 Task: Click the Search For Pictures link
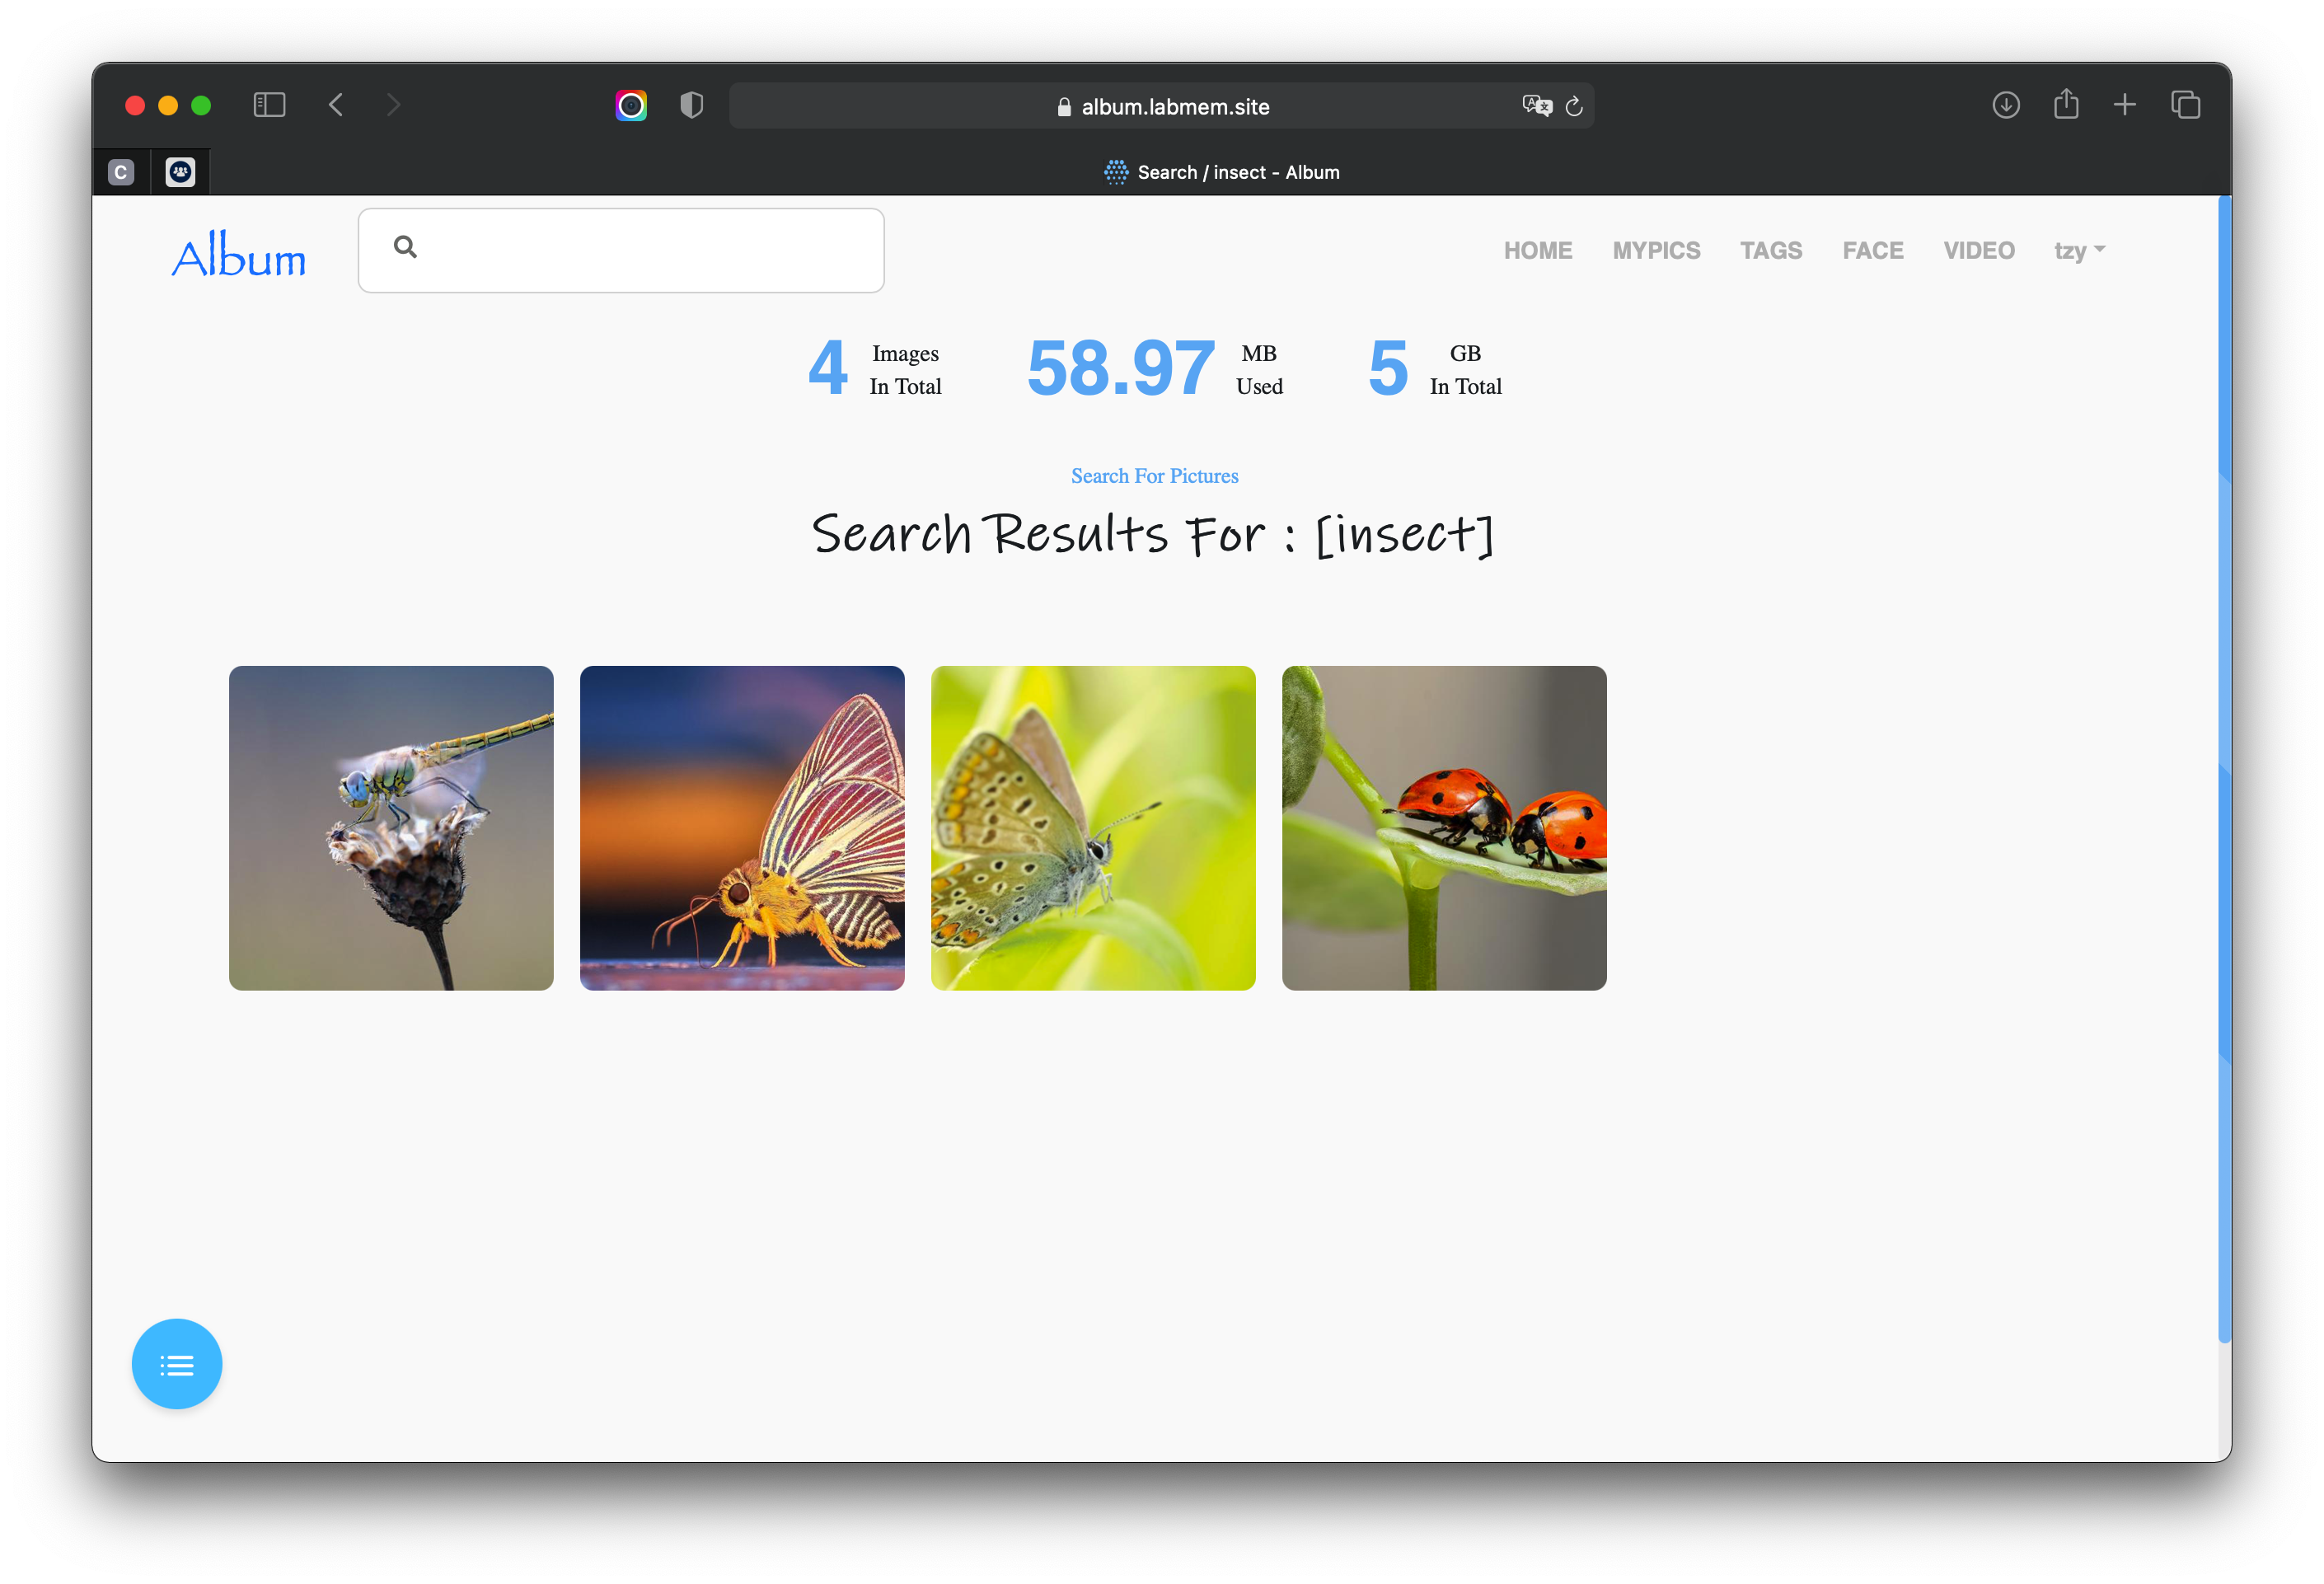[x=1154, y=476]
